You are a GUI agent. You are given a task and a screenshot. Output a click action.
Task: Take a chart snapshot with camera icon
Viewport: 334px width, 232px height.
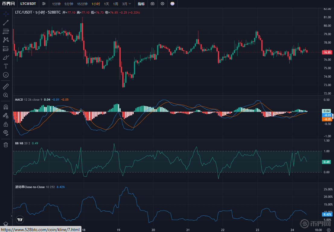(153, 4)
